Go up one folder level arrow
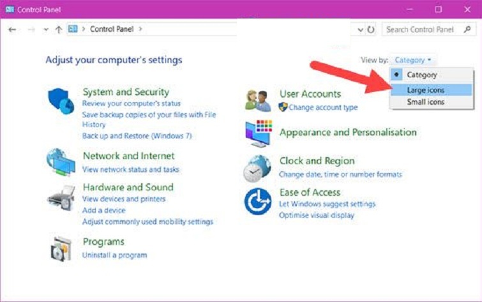Viewport: 482px width, 302px height. click(59, 29)
